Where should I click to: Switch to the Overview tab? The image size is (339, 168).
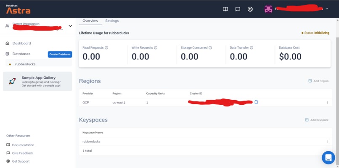tap(90, 21)
